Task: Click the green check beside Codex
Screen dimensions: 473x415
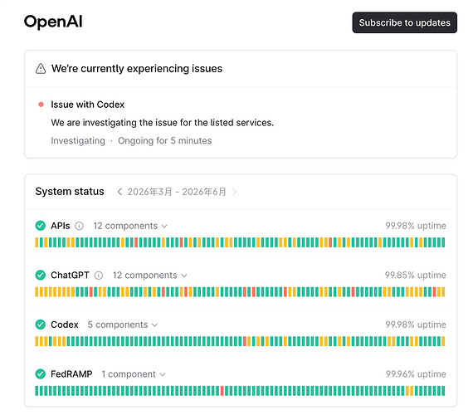Action: click(x=41, y=325)
